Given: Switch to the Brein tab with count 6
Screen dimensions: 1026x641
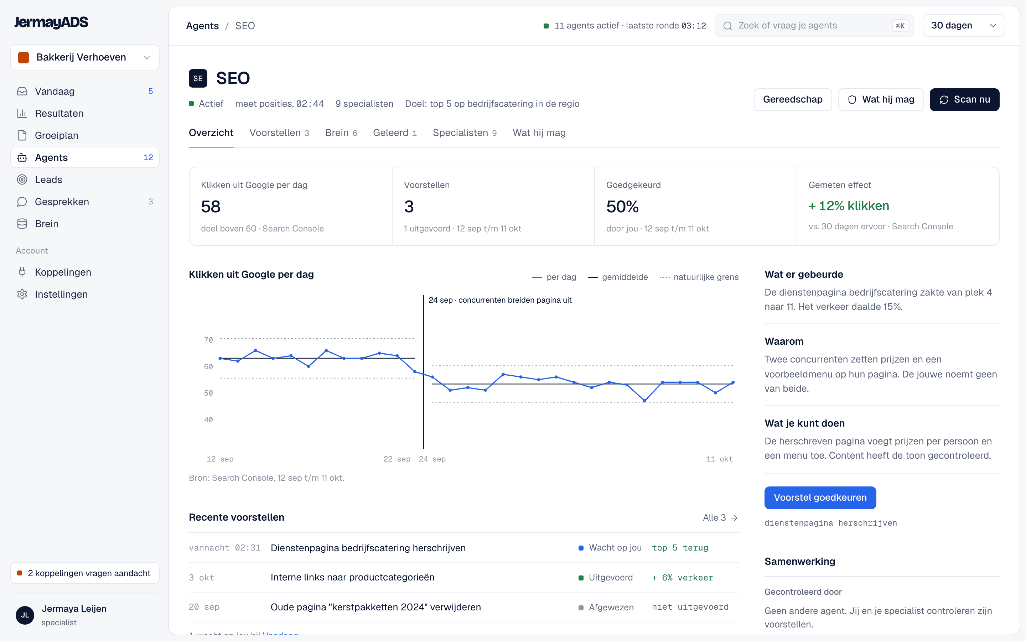Looking at the screenshot, I should (341, 133).
